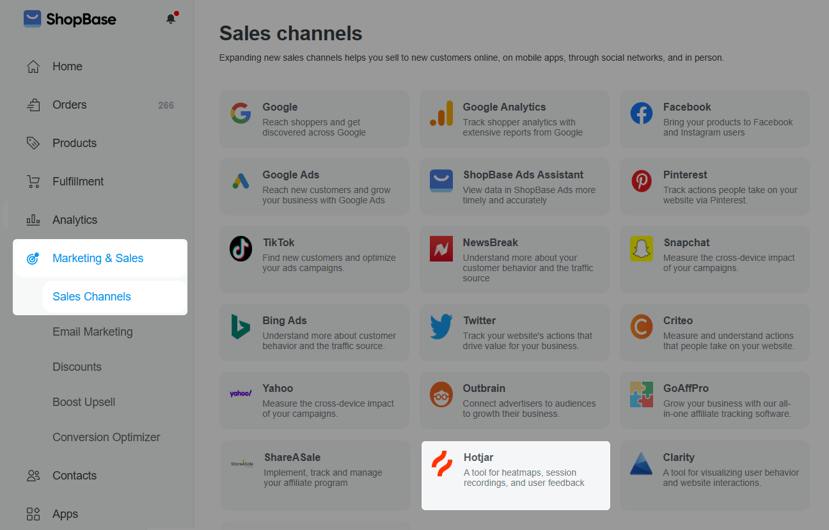Open the Twitter channel title
Viewport: 829px width, 530px height.
click(480, 321)
